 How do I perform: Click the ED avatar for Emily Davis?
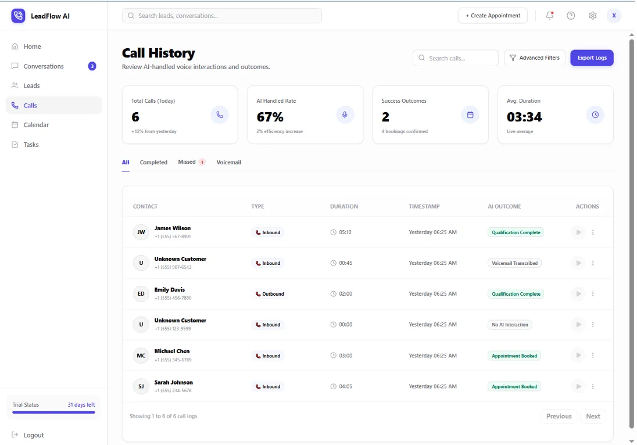(141, 293)
